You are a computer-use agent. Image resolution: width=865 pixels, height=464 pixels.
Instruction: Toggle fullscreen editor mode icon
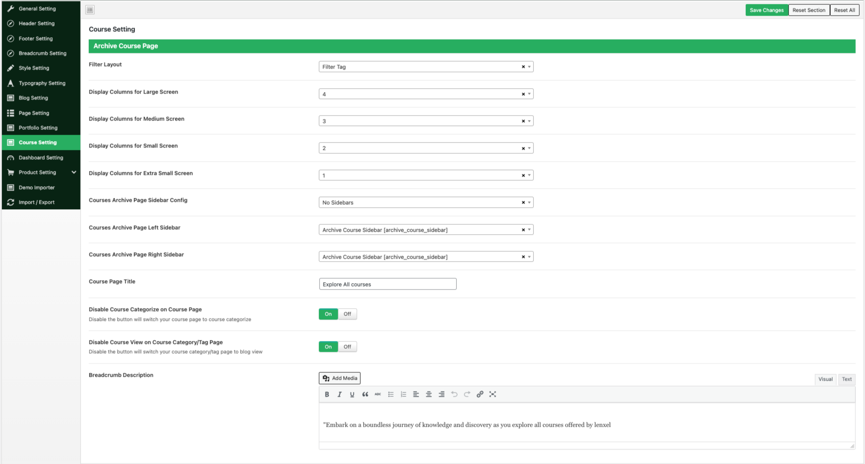(x=493, y=394)
